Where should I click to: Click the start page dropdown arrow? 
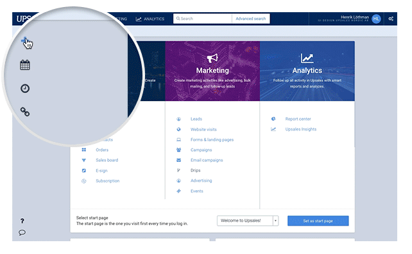[x=275, y=221]
